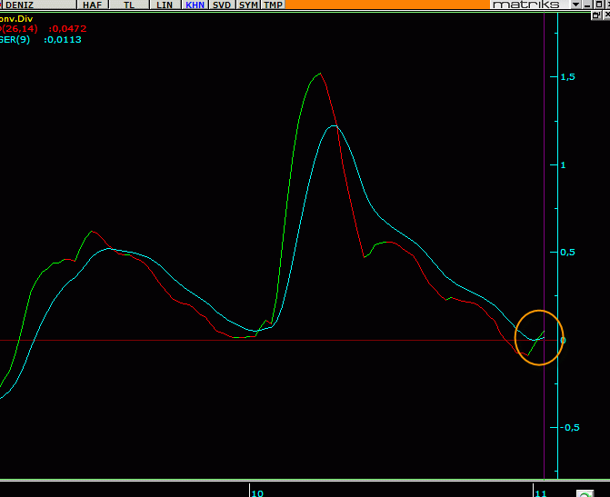The image size is (610, 497).
Task: Select the HAF period button
Action: (93, 5)
